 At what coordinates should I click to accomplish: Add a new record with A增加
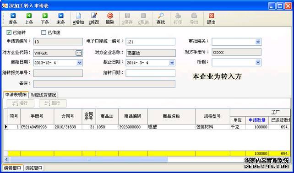[x=78, y=19]
